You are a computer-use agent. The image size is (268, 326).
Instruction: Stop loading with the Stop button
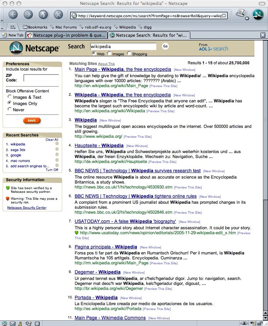click(x=58, y=15)
